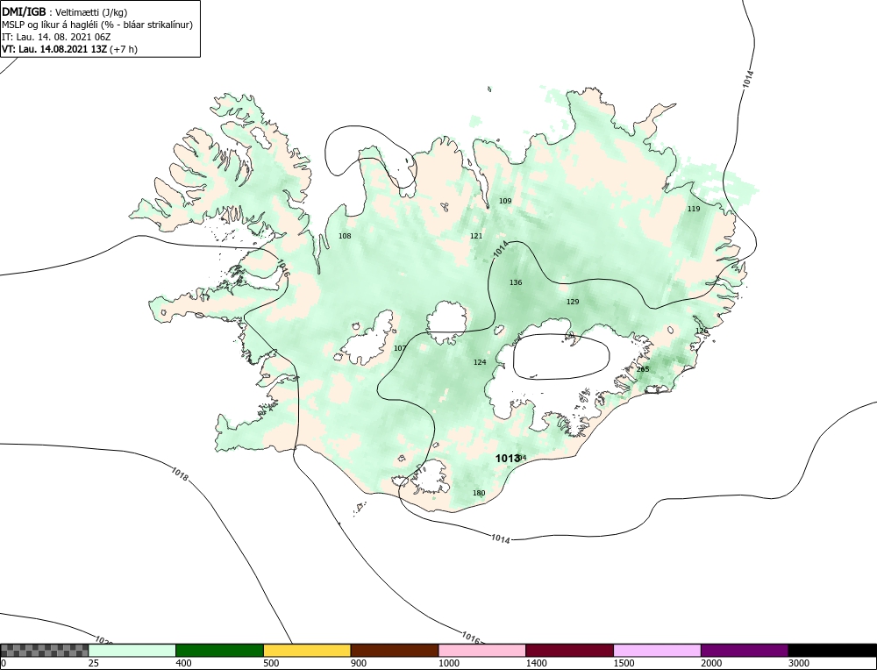Select the "VT: Lau. 14.08.2021 13Z (+7 h)" line
This screenshot has height=670, width=877.
click(x=70, y=48)
